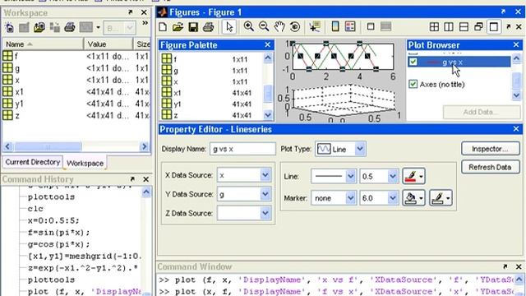Open the line color picker button
Screen dimensions: 526x296
[414, 176]
